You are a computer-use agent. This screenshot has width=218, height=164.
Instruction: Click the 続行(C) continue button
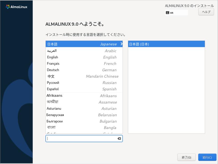tap(207, 157)
